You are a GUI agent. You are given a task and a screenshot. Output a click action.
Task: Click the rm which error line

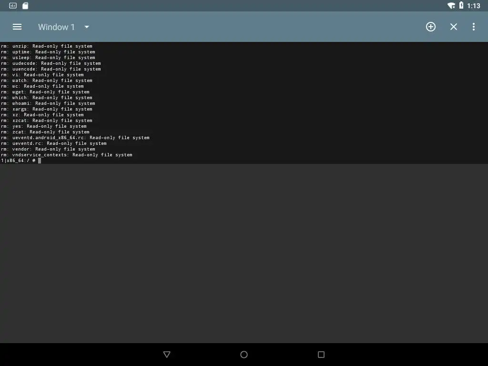tap(47, 97)
